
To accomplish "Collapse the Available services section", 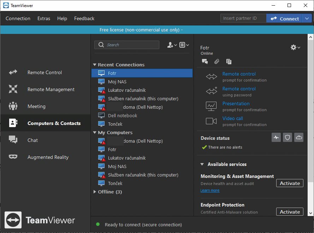I will tap(202, 165).
